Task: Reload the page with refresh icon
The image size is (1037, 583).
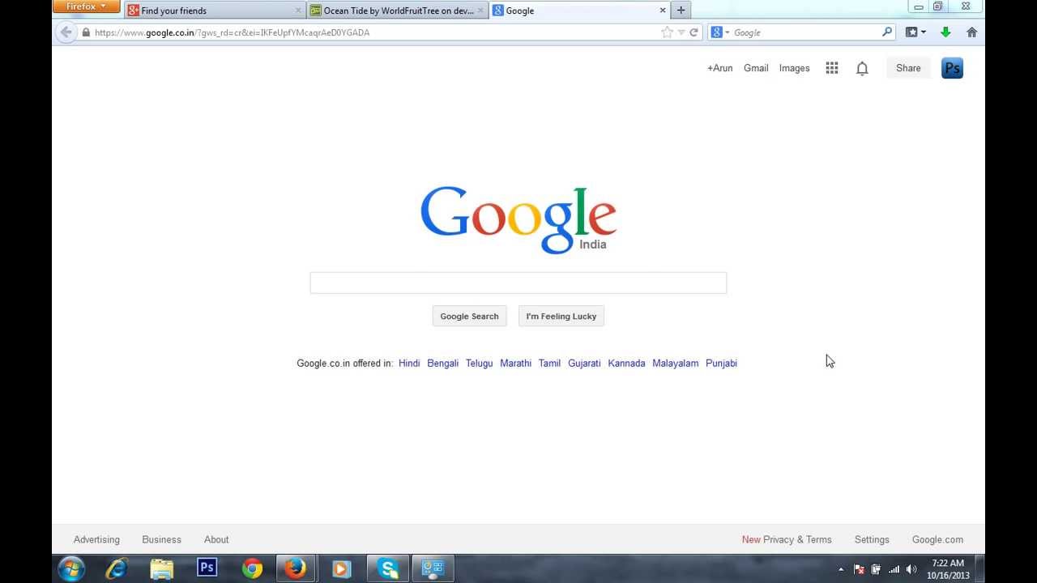Action: (x=693, y=32)
